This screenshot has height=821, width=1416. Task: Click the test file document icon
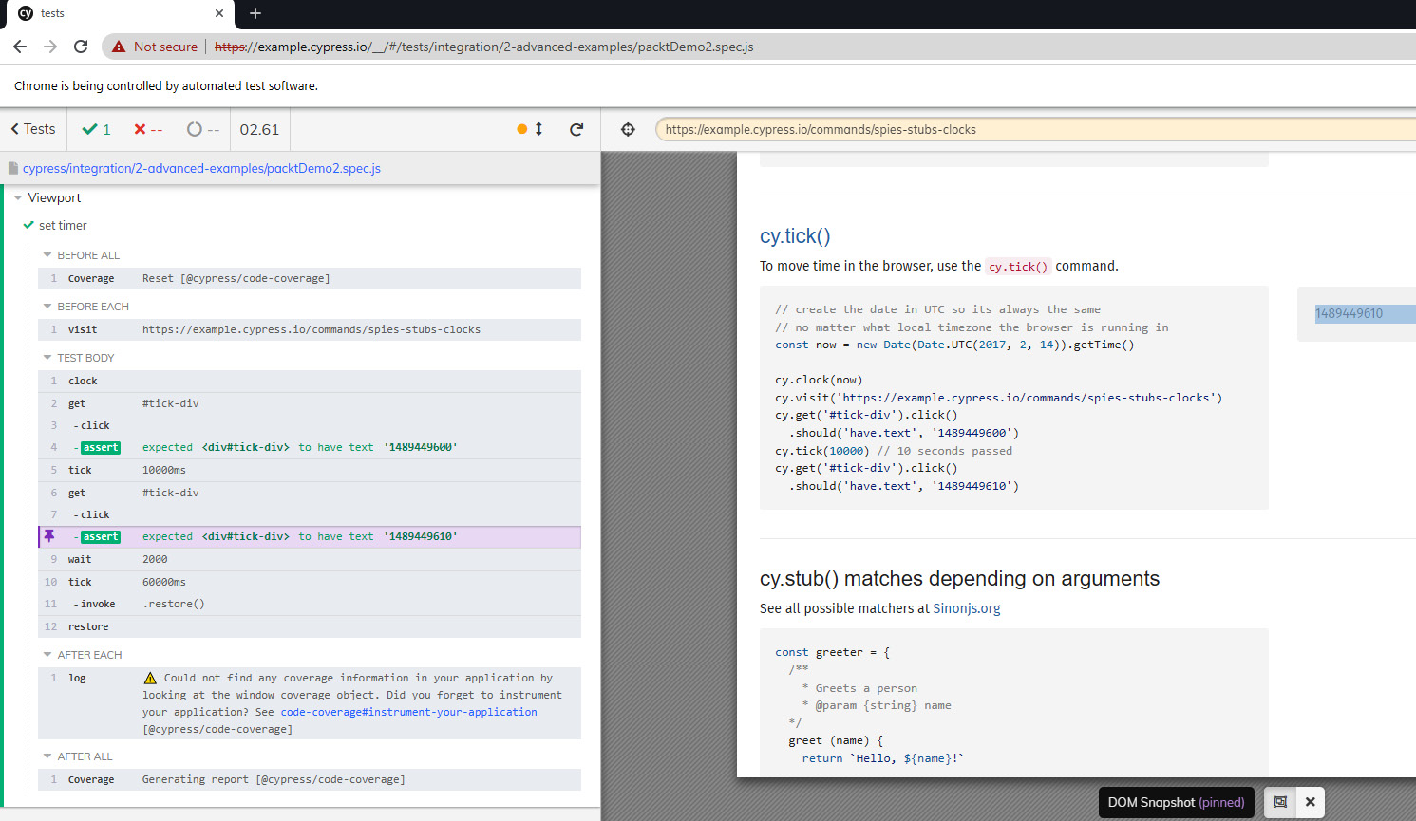[13, 168]
